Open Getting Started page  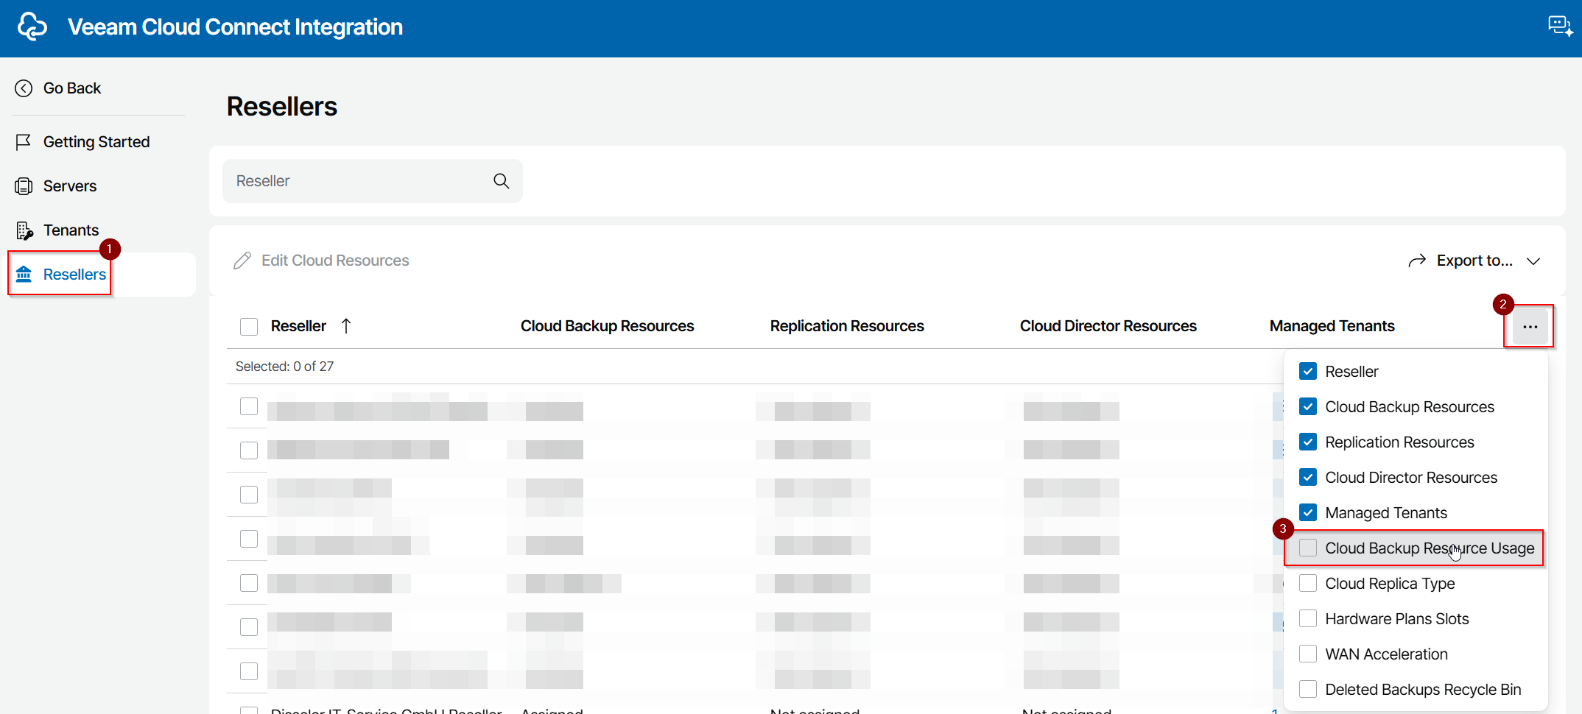[96, 142]
